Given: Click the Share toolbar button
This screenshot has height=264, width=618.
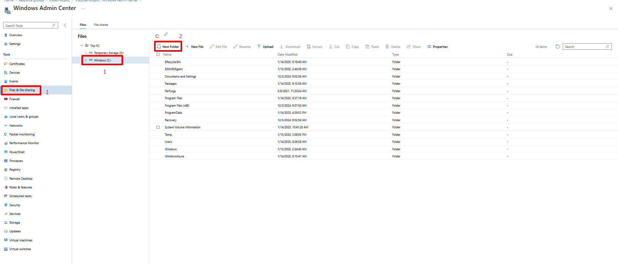Looking at the screenshot, I should click(x=414, y=47).
